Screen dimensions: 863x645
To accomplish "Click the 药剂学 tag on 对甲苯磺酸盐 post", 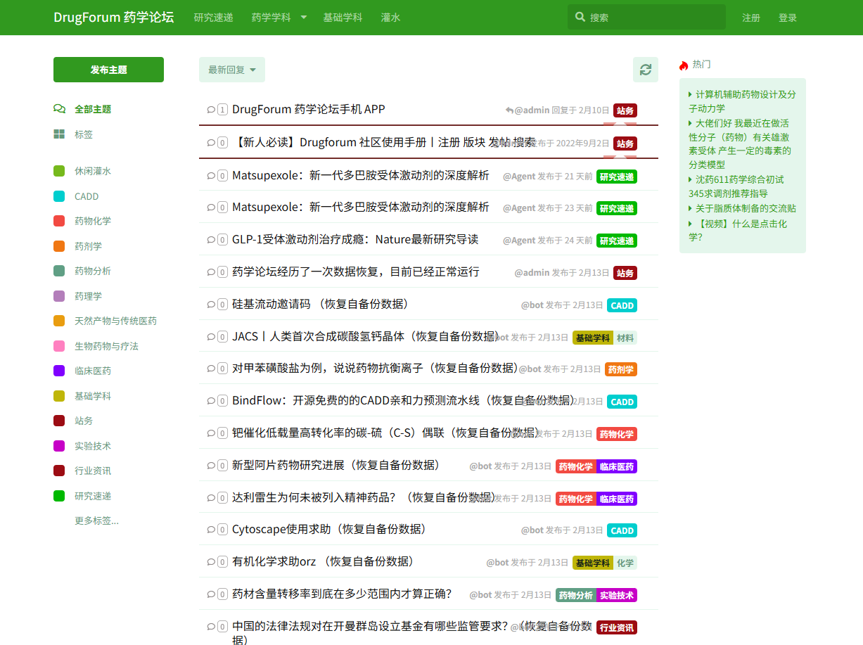I will click(x=620, y=369).
